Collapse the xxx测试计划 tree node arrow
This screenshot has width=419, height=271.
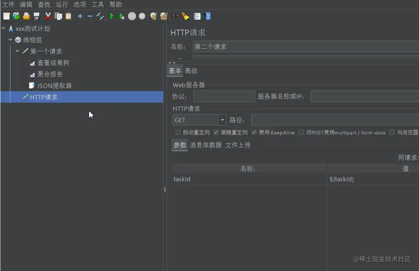(3, 28)
